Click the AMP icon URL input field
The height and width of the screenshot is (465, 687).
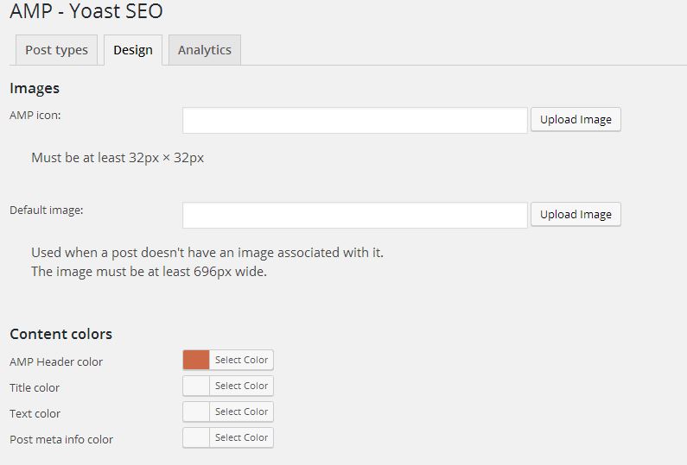click(x=355, y=120)
